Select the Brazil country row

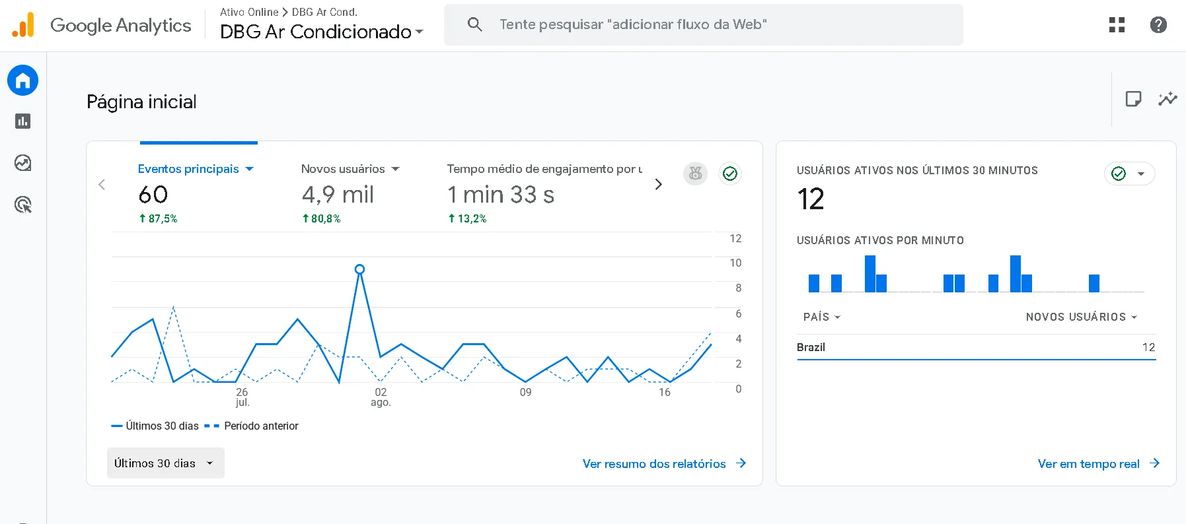[x=976, y=348]
